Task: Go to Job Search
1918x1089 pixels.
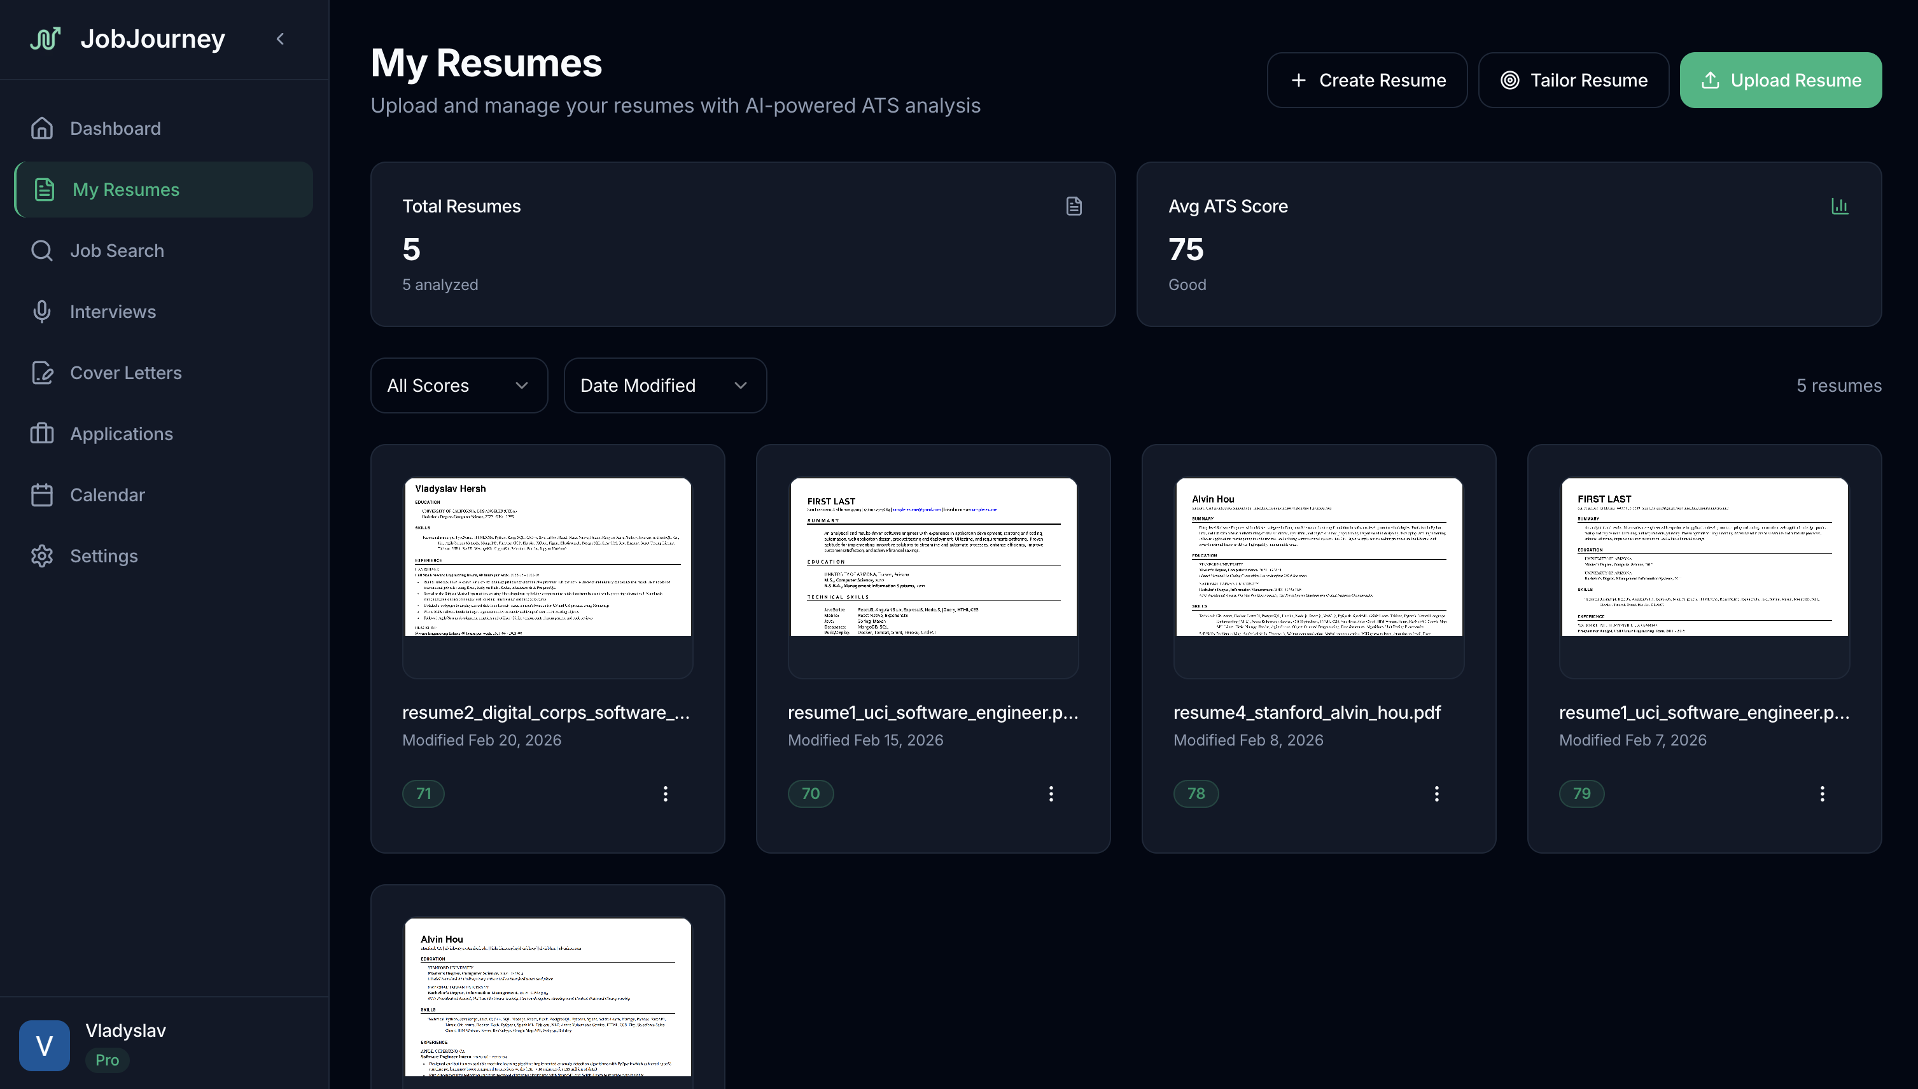Action: click(x=164, y=251)
